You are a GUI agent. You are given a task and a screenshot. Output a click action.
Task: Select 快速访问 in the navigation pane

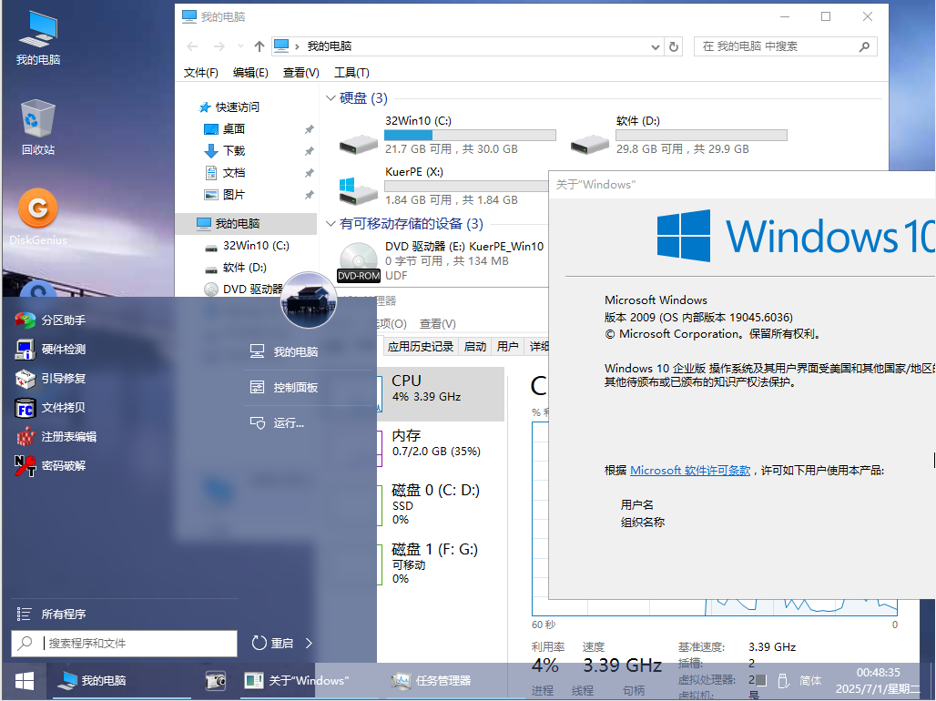click(x=229, y=107)
